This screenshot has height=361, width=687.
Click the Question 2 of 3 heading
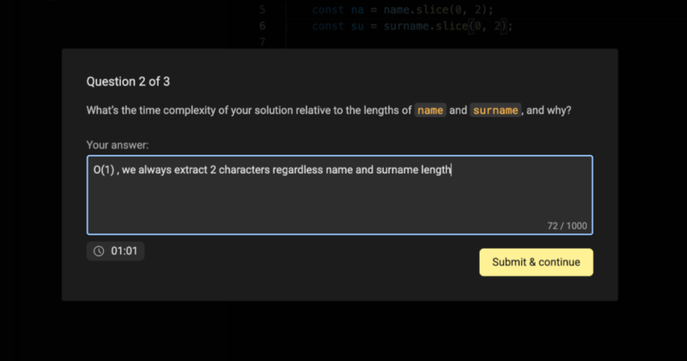128,82
